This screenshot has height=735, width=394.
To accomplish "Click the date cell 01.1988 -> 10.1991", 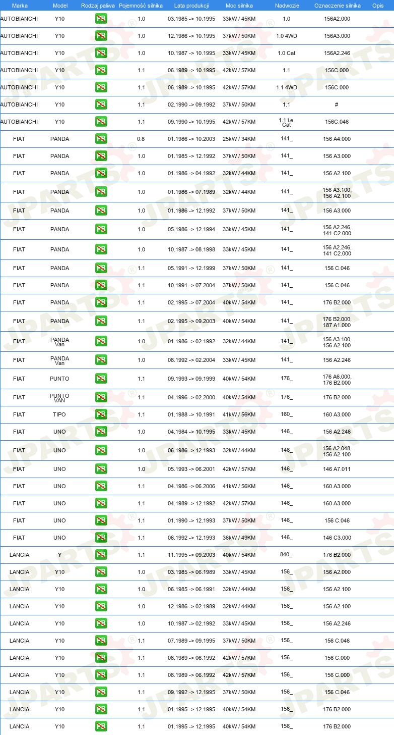I will click(x=191, y=414).
